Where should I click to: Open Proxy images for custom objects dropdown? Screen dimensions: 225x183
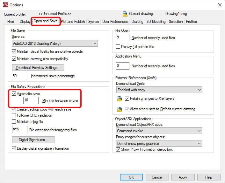pyautogui.click(x=159, y=143)
